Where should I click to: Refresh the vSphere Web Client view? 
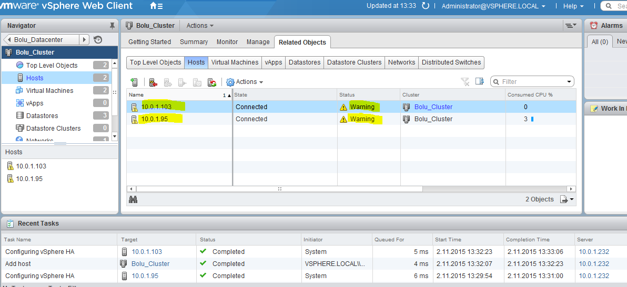[x=426, y=6]
